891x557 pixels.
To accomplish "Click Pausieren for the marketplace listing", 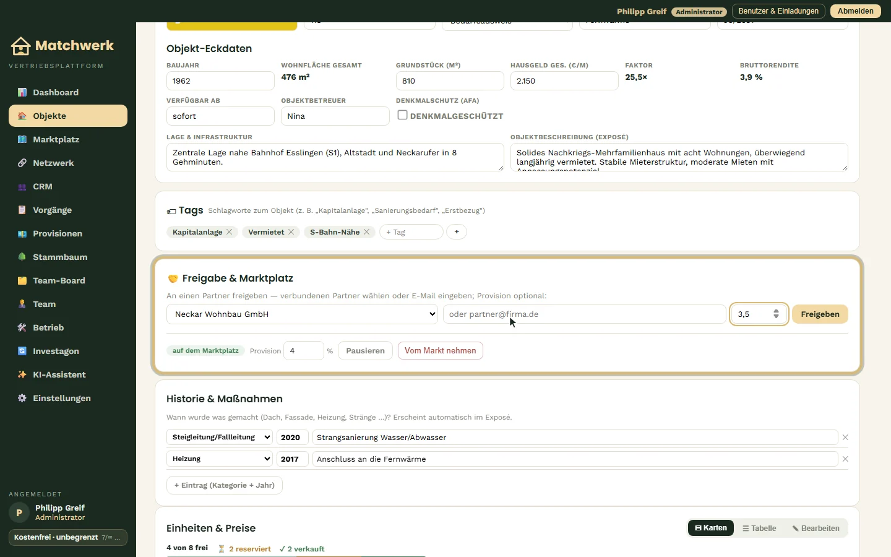I will click(365, 351).
